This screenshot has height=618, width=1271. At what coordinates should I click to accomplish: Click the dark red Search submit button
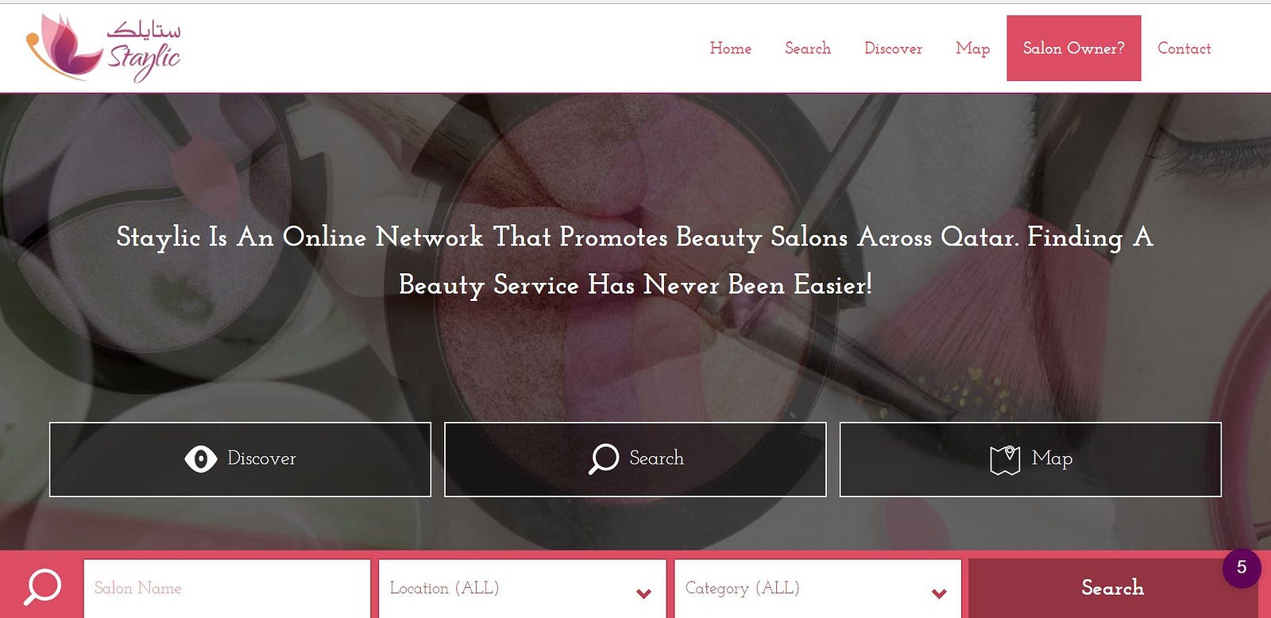coord(1112,589)
